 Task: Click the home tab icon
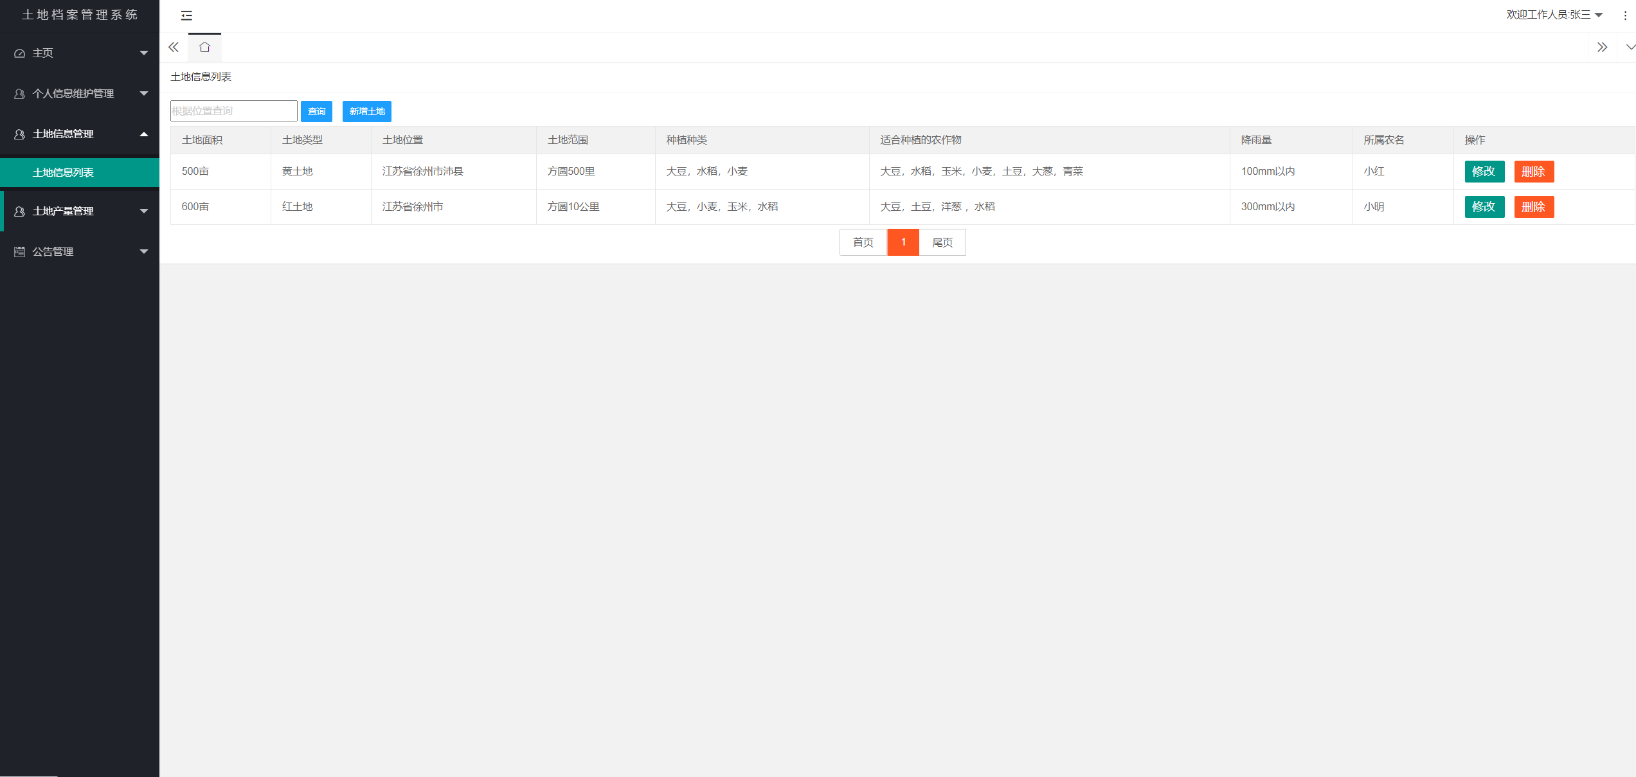(204, 48)
